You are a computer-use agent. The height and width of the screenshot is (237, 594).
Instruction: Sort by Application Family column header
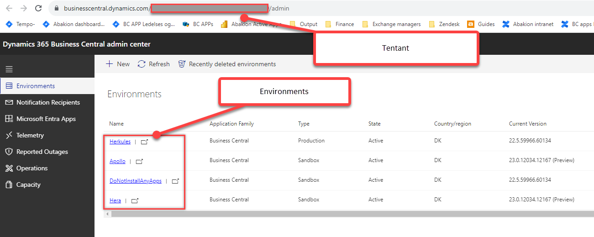tap(231, 124)
